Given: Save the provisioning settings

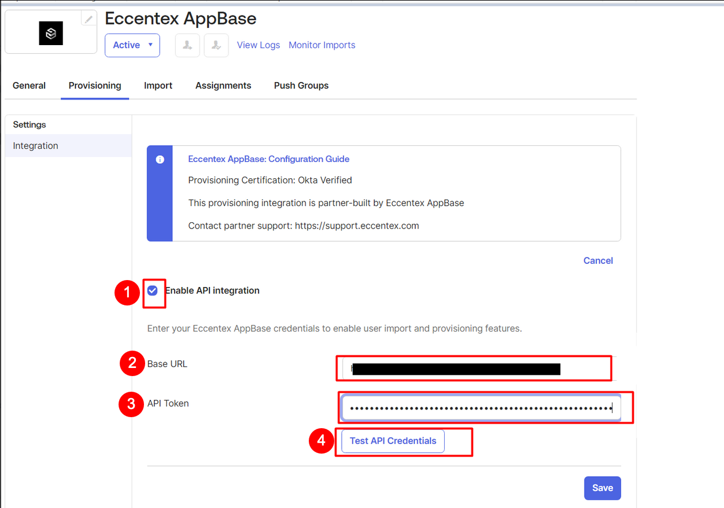Looking at the screenshot, I should (603, 488).
